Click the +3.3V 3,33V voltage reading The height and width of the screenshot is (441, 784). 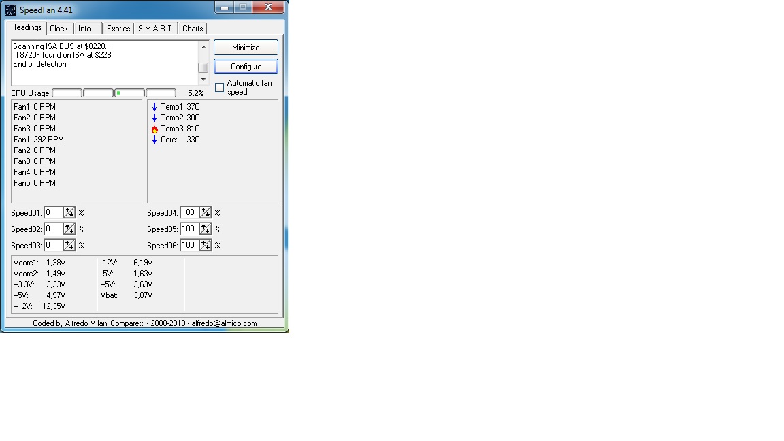tap(39, 284)
